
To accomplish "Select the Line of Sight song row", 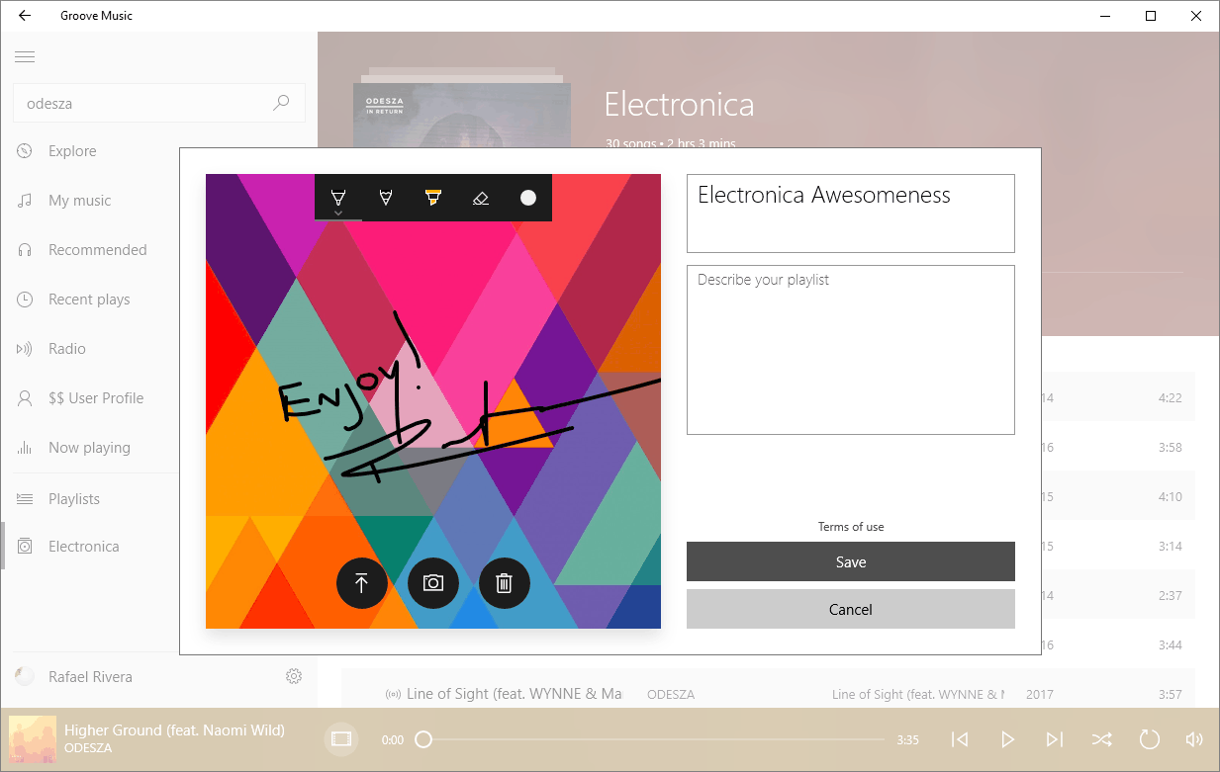I will click(768, 694).
